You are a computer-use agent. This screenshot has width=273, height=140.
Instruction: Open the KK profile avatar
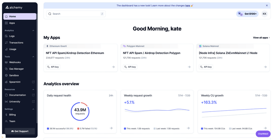[x=264, y=14]
